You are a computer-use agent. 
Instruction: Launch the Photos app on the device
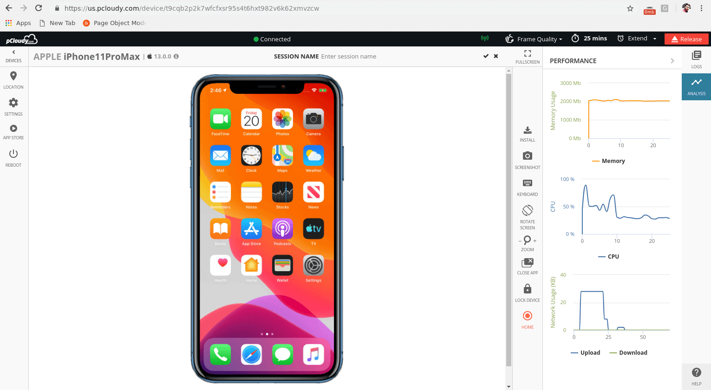pyautogui.click(x=282, y=119)
